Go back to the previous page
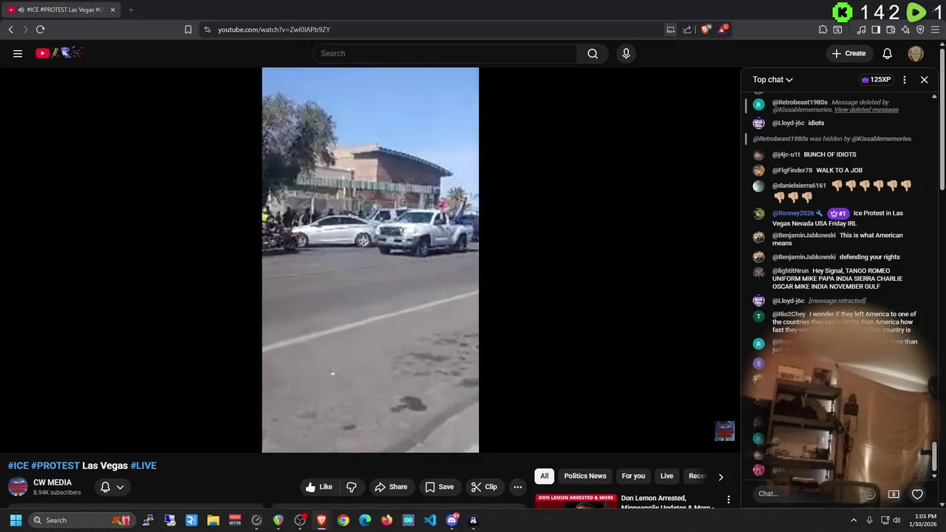This screenshot has height=532, width=946. [x=10, y=30]
